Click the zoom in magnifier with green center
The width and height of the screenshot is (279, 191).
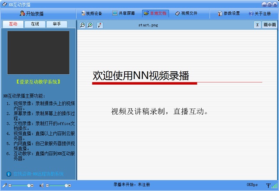click(90, 25)
